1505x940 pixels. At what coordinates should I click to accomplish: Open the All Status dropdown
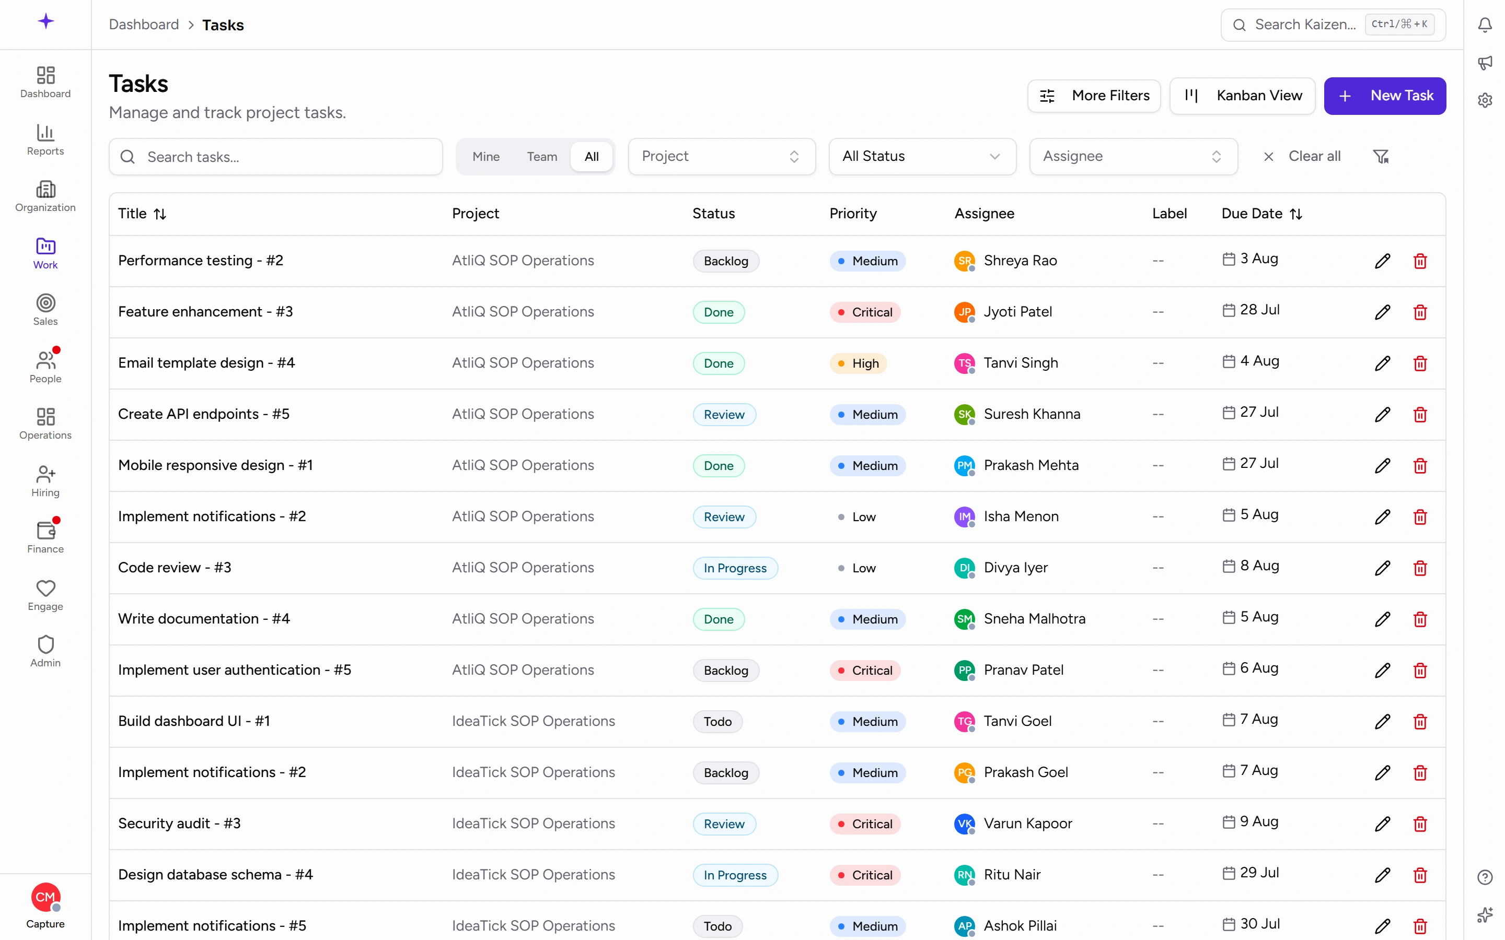(x=922, y=157)
